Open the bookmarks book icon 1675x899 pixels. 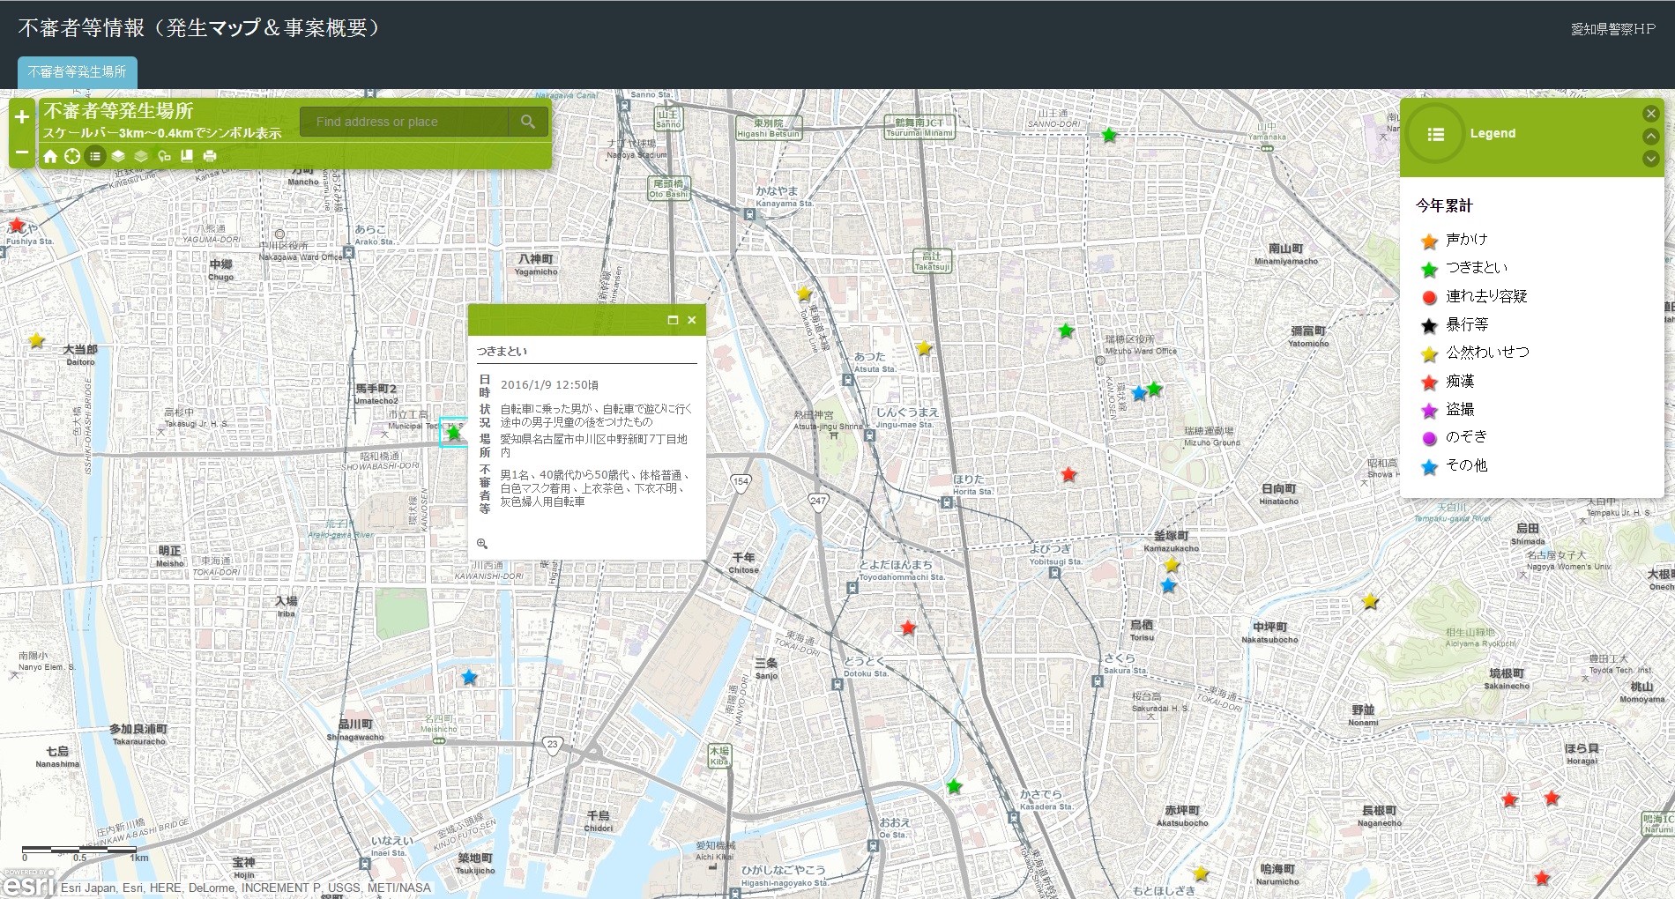coord(187,156)
